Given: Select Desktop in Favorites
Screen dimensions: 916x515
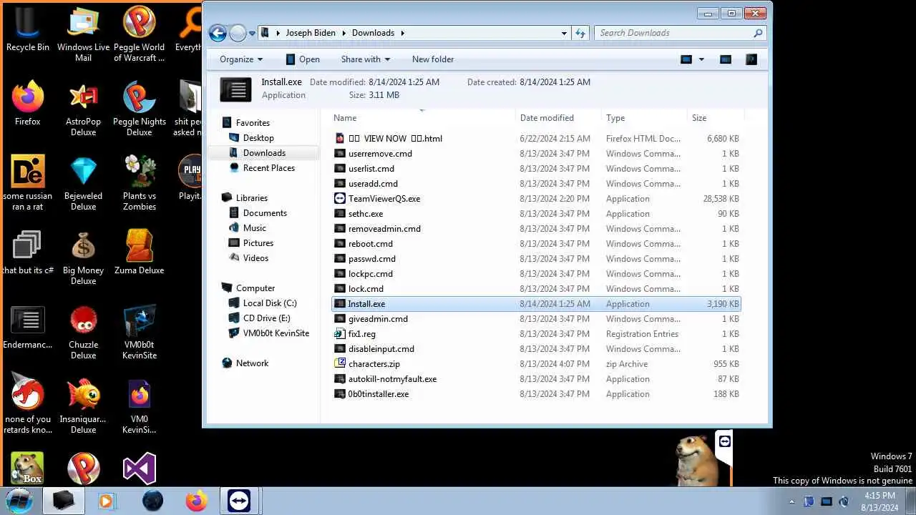Looking at the screenshot, I should (x=258, y=138).
